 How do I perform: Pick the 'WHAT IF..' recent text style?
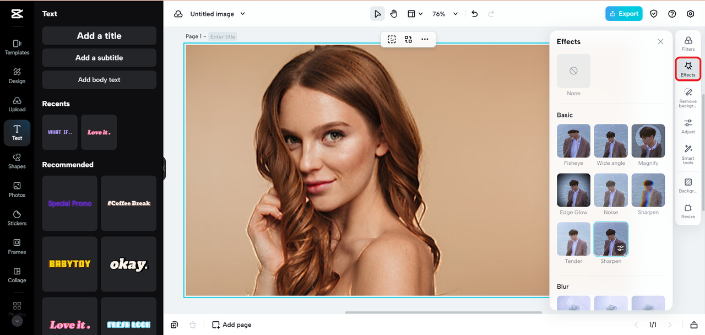tap(60, 132)
